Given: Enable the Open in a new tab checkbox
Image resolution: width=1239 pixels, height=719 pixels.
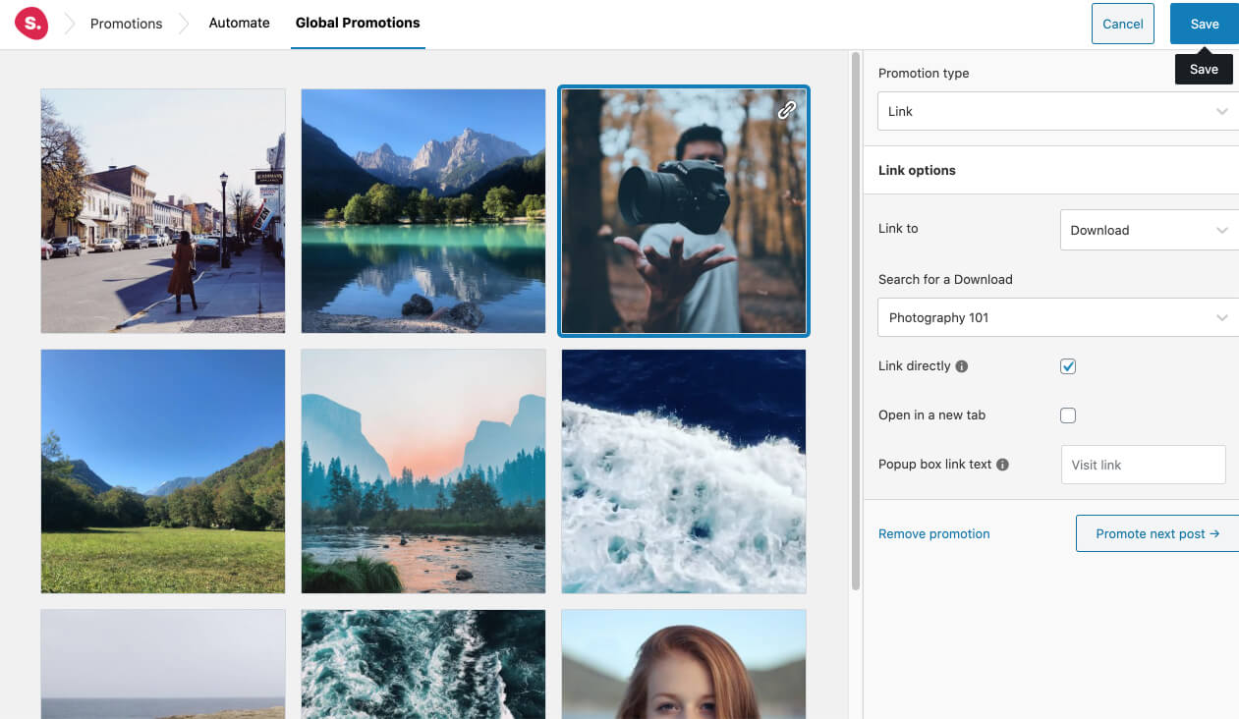Looking at the screenshot, I should point(1068,415).
